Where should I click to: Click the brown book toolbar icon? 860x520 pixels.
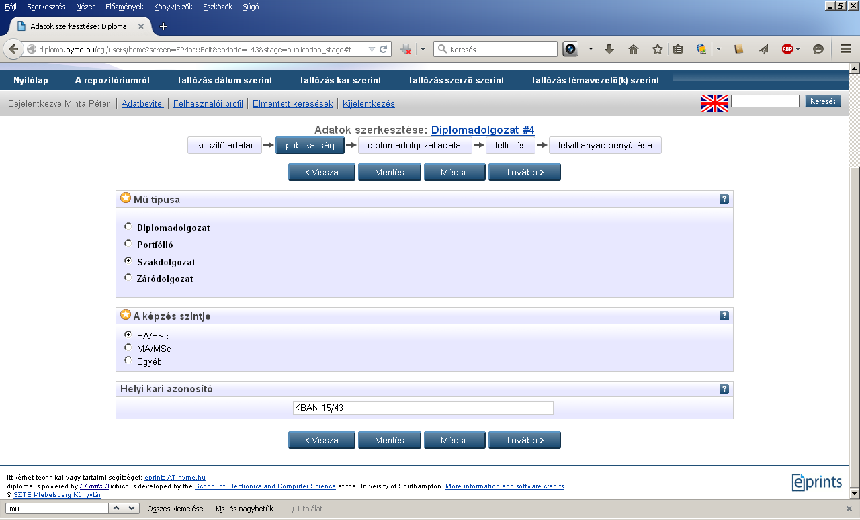(x=739, y=49)
